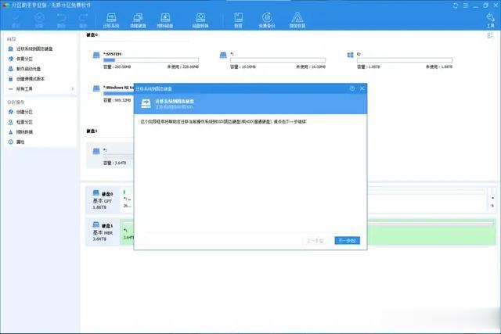Click the refresh icon in the title bar
The height and width of the screenshot is (334, 501).
pos(456,5)
